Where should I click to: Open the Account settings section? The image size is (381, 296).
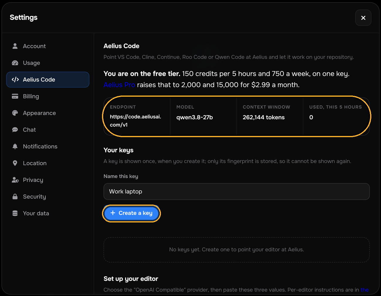click(48, 46)
